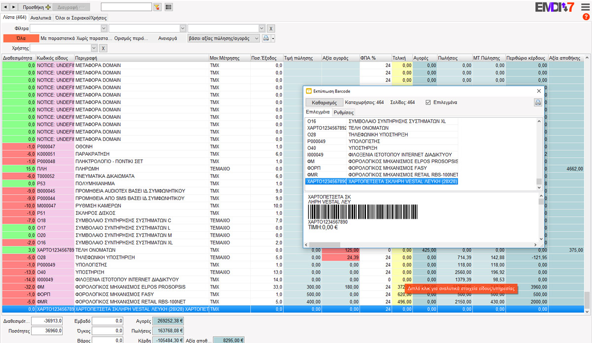This screenshot has height=343, width=592.
Task: Select the Χωρίς παραστα... filter
Action: pyautogui.click(x=94, y=38)
